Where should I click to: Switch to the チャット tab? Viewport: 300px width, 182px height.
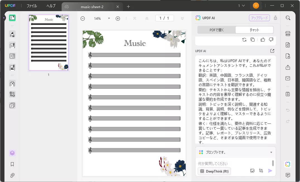[254, 30]
